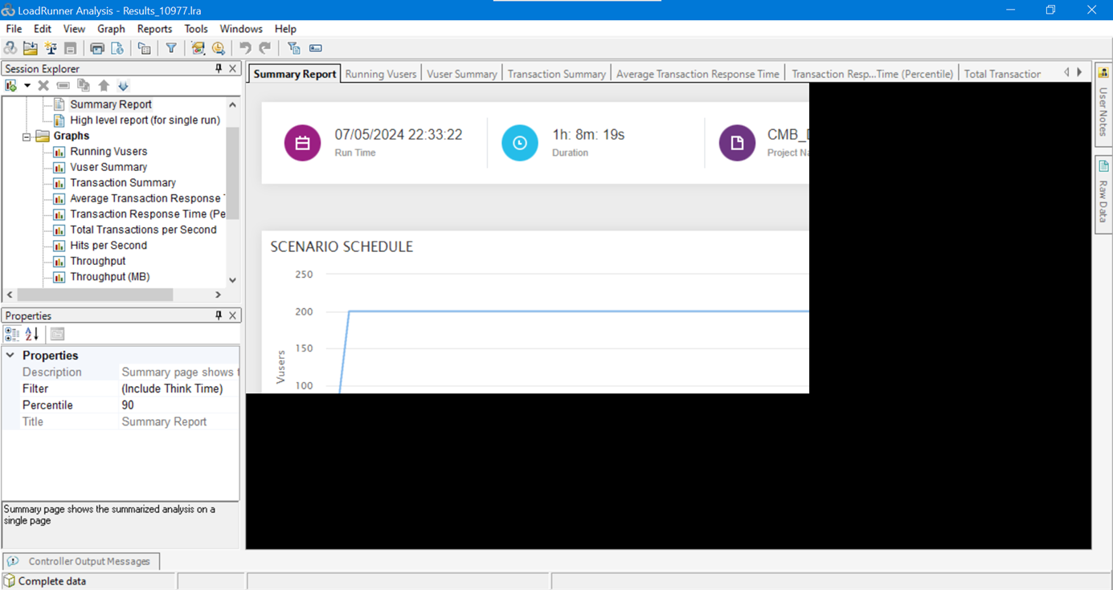The height and width of the screenshot is (590, 1113).
Task: Open the Graph menu
Action: tap(111, 29)
